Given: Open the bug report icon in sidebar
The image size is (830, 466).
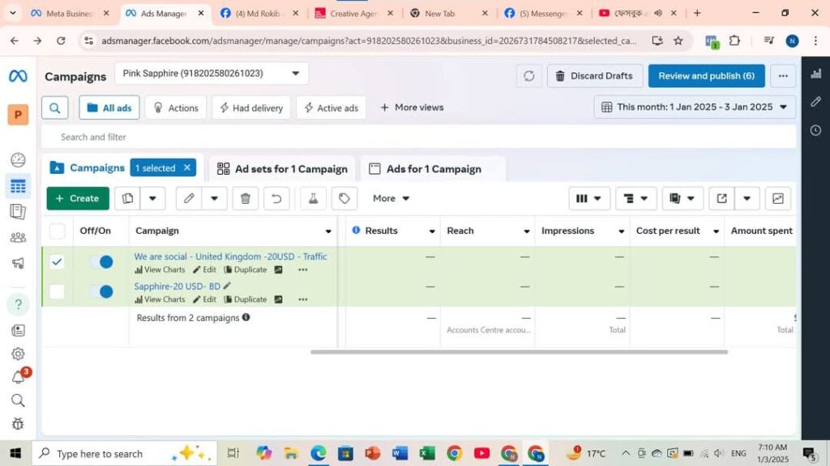Looking at the screenshot, I should [x=18, y=424].
